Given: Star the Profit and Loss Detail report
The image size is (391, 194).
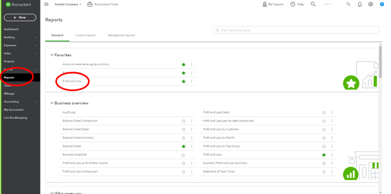Looking at the screenshot, I should [x=324, y=113].
